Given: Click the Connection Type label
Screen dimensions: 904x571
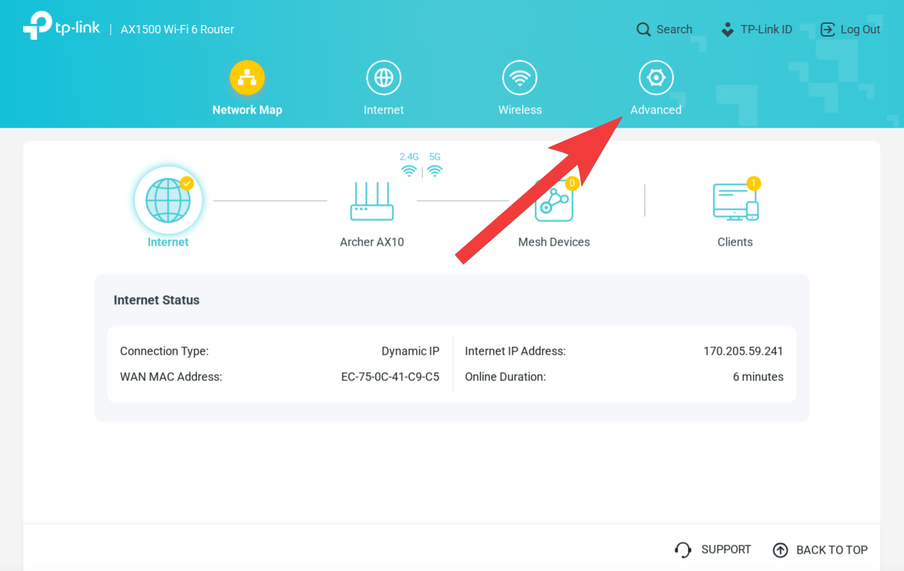Looking at the screenshot, I should click(164, 351).
